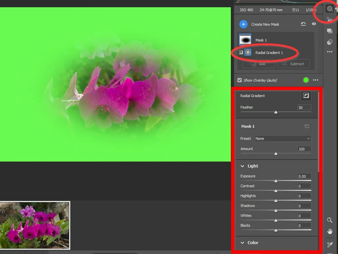
Task: Click the Blacks value field
Action: [x=304, y=226]
